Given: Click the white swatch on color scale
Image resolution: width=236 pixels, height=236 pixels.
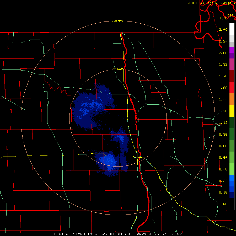Looking at the screenshot, I should tap(232, 29).
